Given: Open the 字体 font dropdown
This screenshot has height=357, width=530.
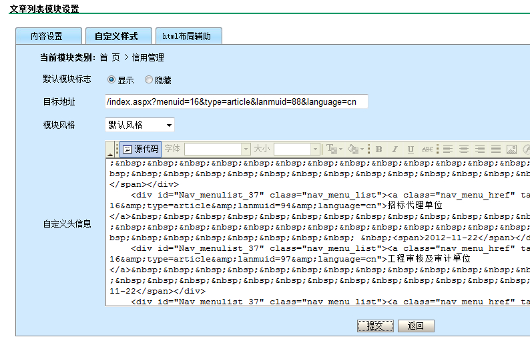Looking at the screenshot, I should (216, 149).
